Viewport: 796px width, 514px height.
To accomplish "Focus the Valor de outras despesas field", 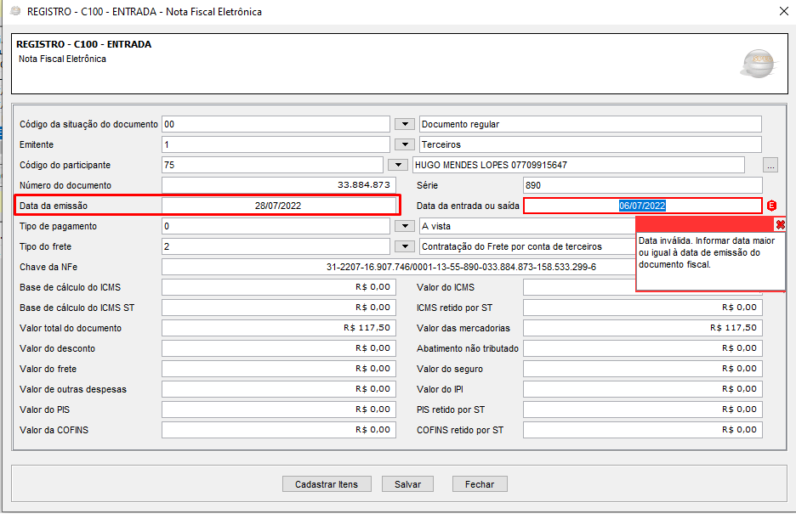I will 279,389.
